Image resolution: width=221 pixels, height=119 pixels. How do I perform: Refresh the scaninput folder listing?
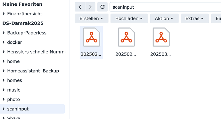click(102, 7)
